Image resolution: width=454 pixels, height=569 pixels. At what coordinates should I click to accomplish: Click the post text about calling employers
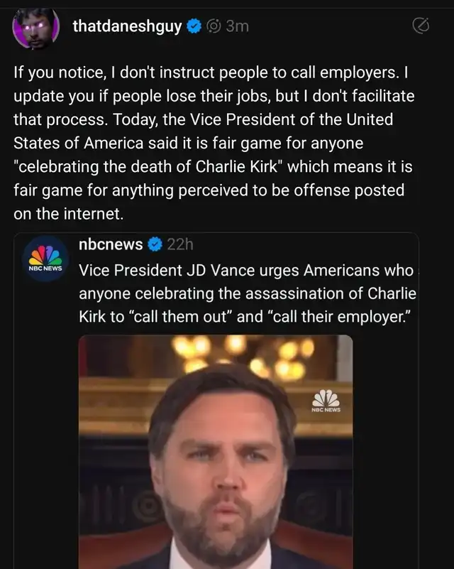click(213, 143)
